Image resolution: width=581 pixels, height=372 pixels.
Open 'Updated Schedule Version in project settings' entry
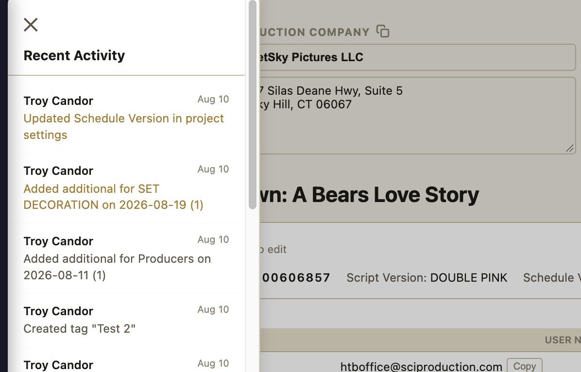coord(126,117)
